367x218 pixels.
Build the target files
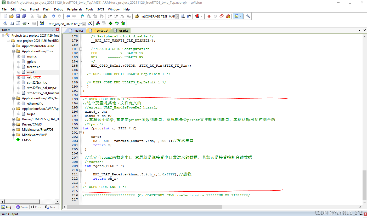(12, 24)
